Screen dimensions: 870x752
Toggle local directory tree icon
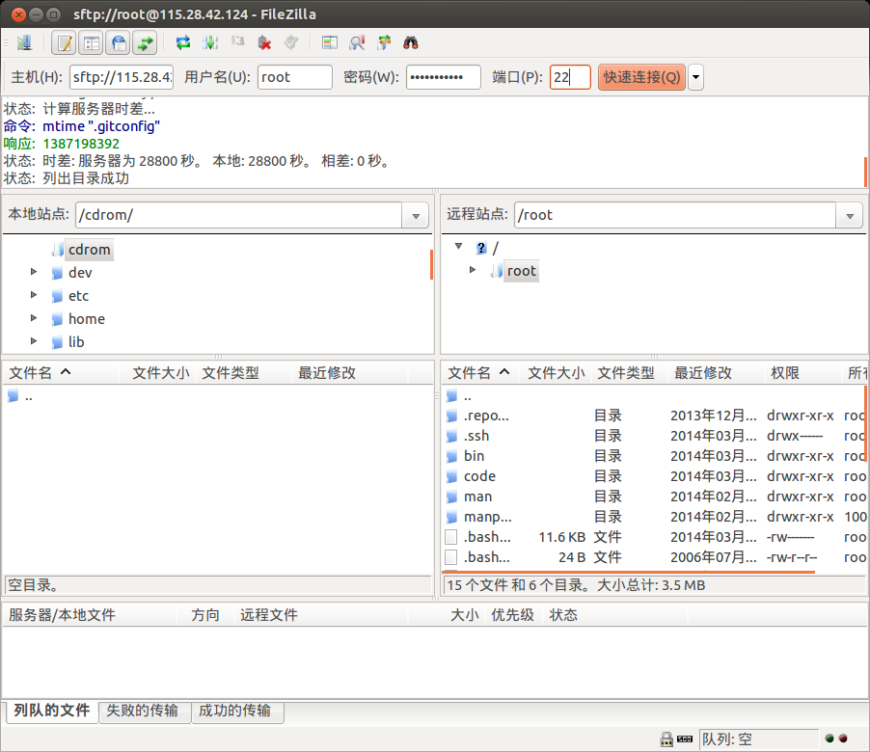pos(91,42)
